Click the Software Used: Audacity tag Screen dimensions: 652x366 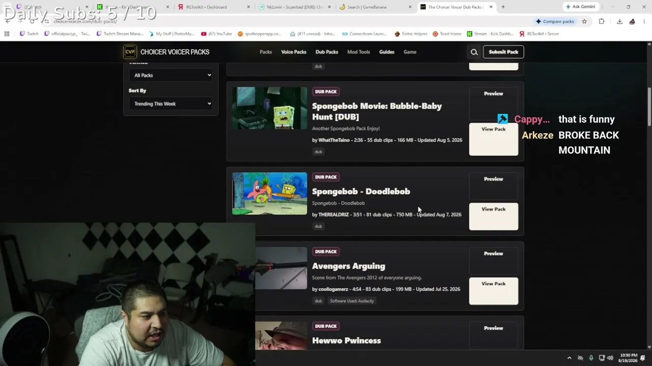click(x=352, y=301)
